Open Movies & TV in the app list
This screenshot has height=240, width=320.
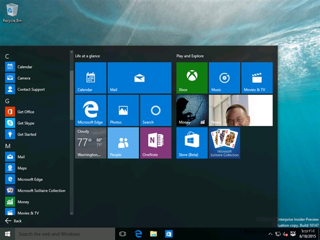(x=37, y=212)
